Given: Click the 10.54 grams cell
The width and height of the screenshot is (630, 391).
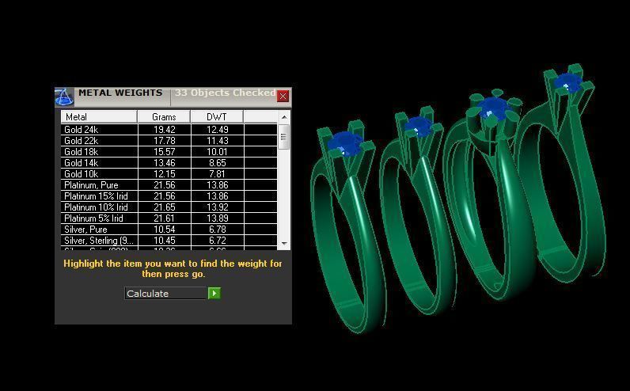Looking at the screenshot, I should pyautogui.click(x=165, y=230).
